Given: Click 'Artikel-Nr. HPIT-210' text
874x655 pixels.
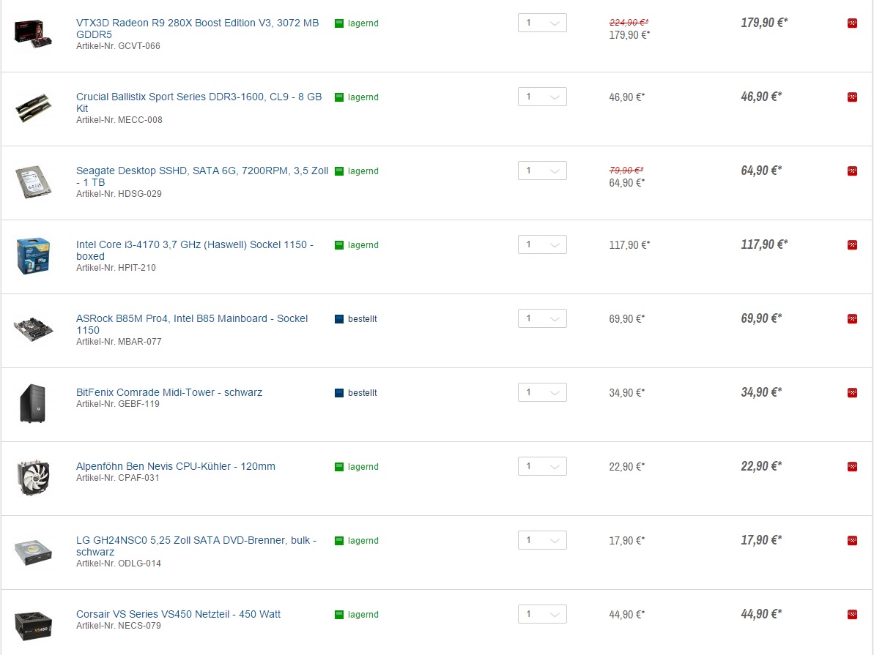Looking at the screenshot, I should [x=116, y=268].
